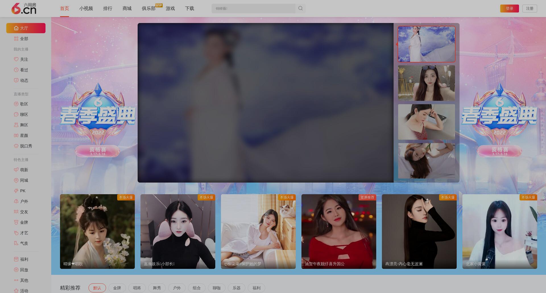The height and width of the screenshot is (293, 546).
Task: Open the 小视频 tab
Action: pos(86,9)
